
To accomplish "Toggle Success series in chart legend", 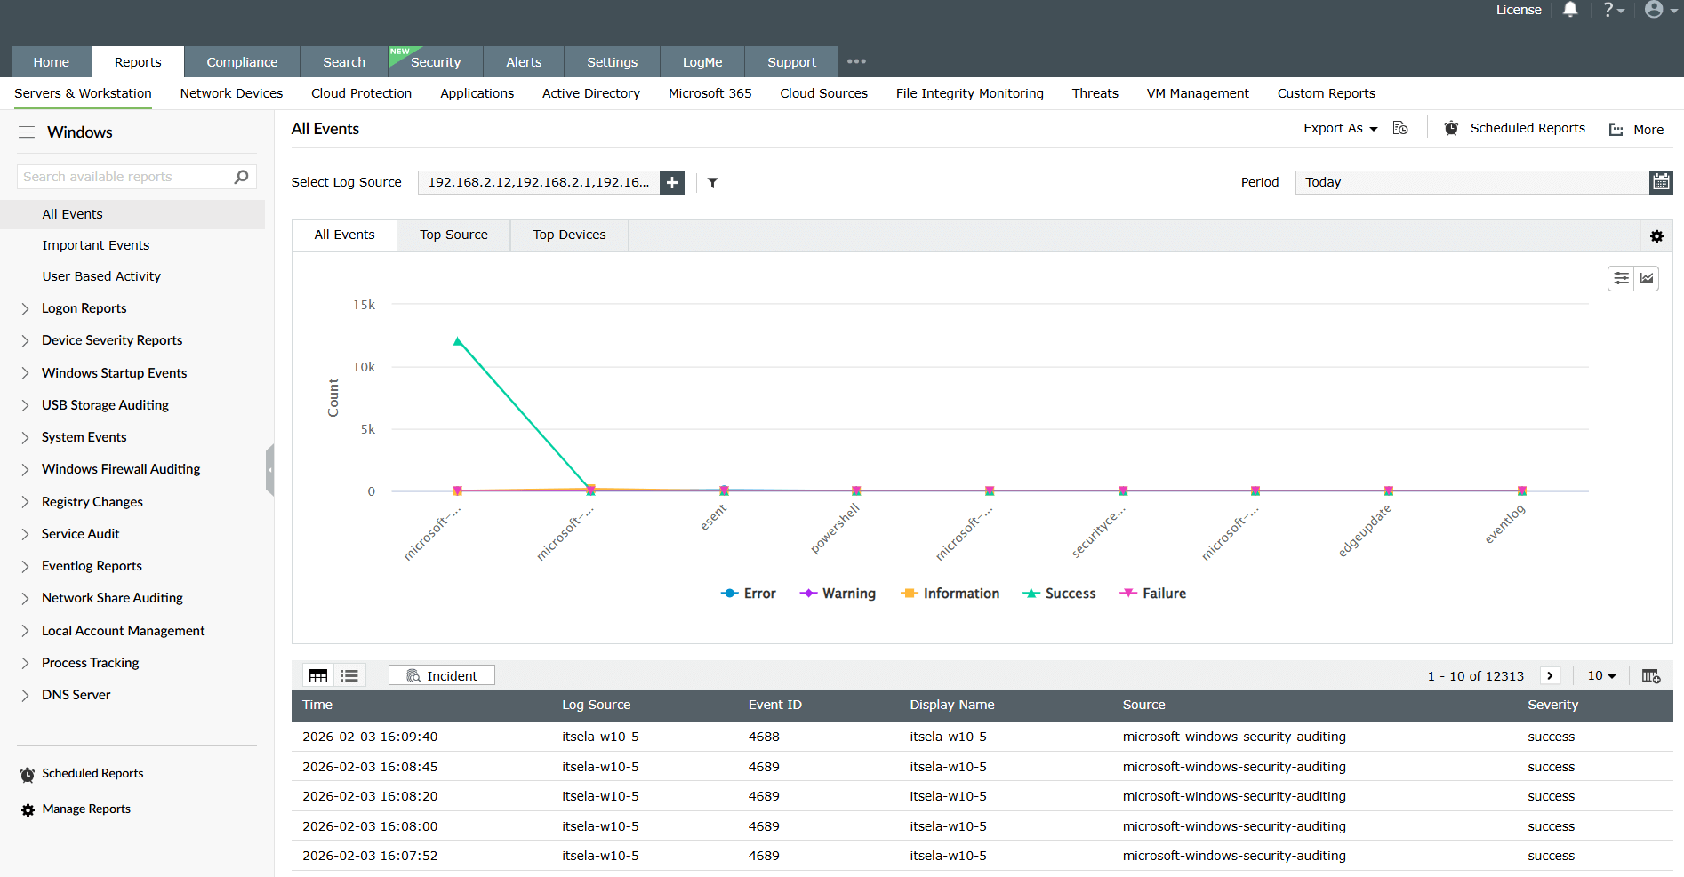I will point(1059,594).
